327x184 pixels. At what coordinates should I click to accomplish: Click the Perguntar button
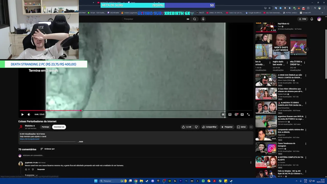(x=227, y=127)
